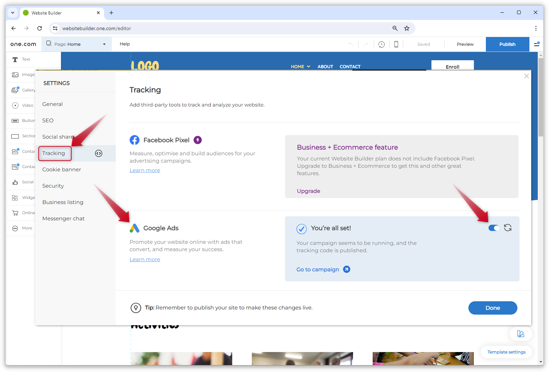Screen dimensions: 549x372
Task: Click the Go to campaign link
Action: pos(318,269)
